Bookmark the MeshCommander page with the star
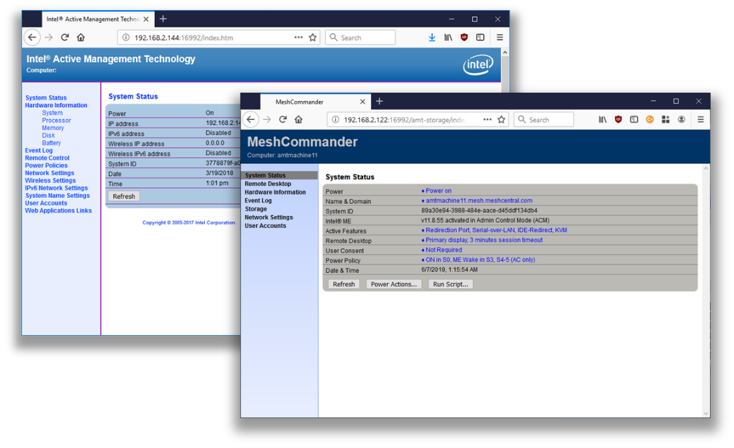This screenshot has width=734, height=448. coord(501,120)
